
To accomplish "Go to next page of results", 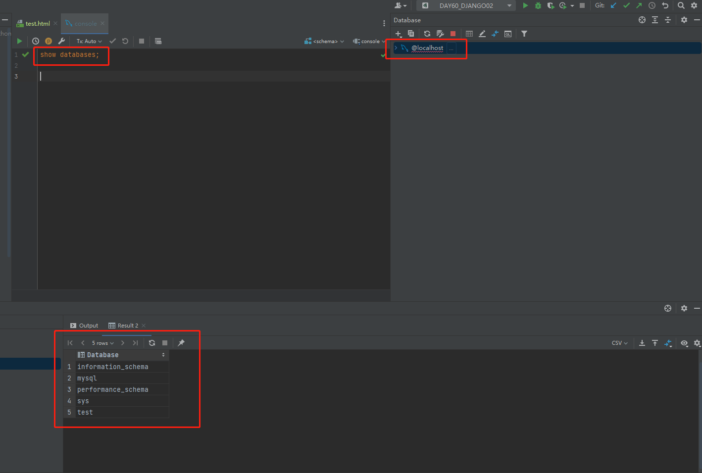I will tap(123, 343).
